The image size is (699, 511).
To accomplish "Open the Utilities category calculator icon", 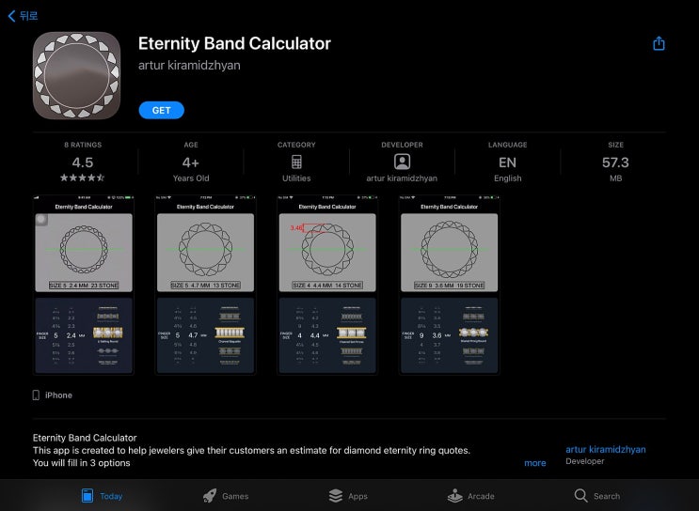I will tap(296, 162).
